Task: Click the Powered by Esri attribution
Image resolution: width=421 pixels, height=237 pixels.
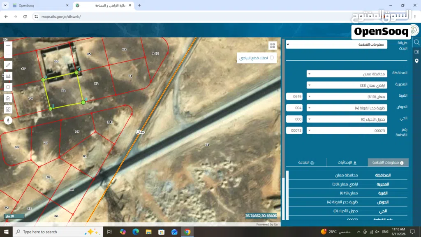Action: coord(267,224)
